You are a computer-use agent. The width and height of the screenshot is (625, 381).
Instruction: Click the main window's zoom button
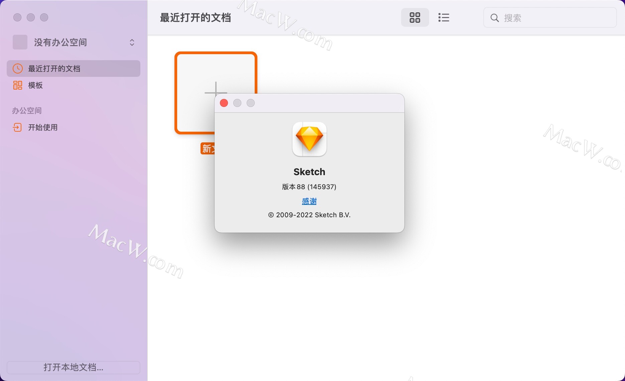(44, 17)
